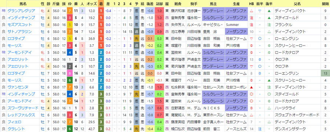Screen dimensions: 330x132
Task: Open クラレント horse link
Action: click(x=16, y=129)
